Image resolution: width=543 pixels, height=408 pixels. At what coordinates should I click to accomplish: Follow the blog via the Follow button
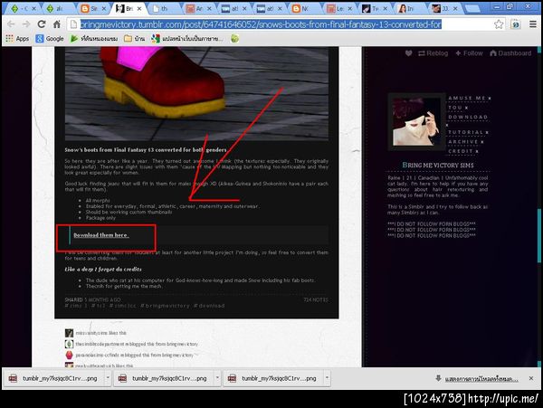[x=469, y=53]
